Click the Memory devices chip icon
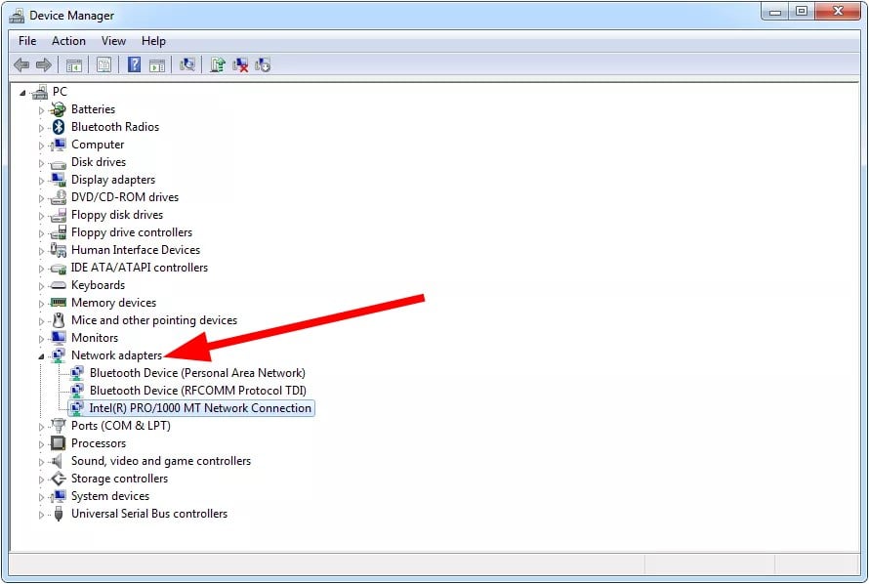Viewport: 869px width, 584px height. [x=59, y=303]
